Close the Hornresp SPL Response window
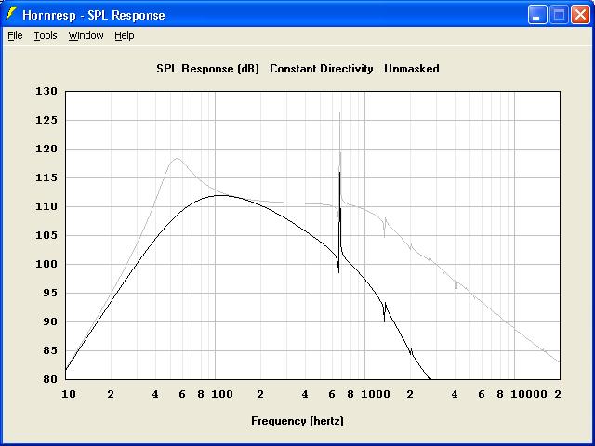The image size is (595, 446). [x=580, y=15]
